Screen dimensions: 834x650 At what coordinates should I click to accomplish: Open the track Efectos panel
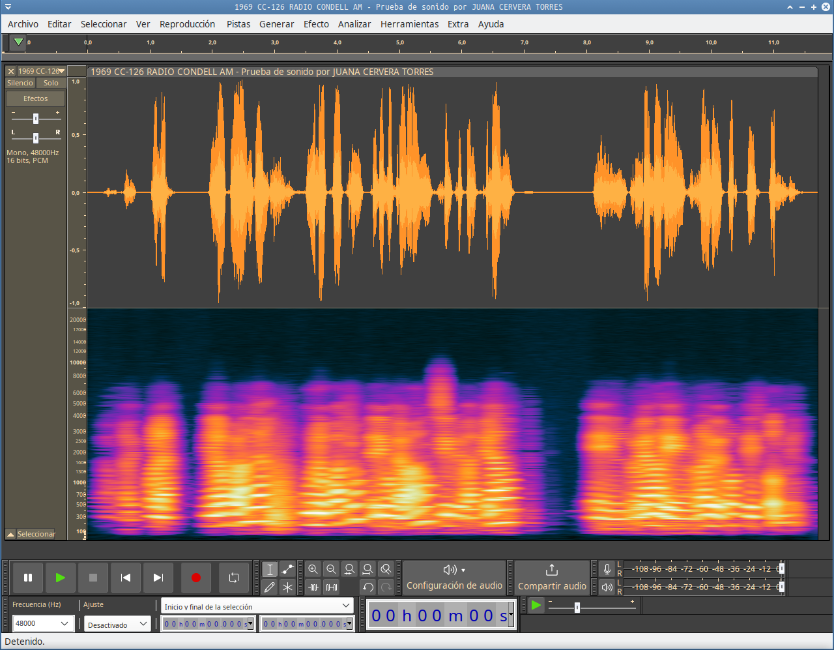(36, 98)
